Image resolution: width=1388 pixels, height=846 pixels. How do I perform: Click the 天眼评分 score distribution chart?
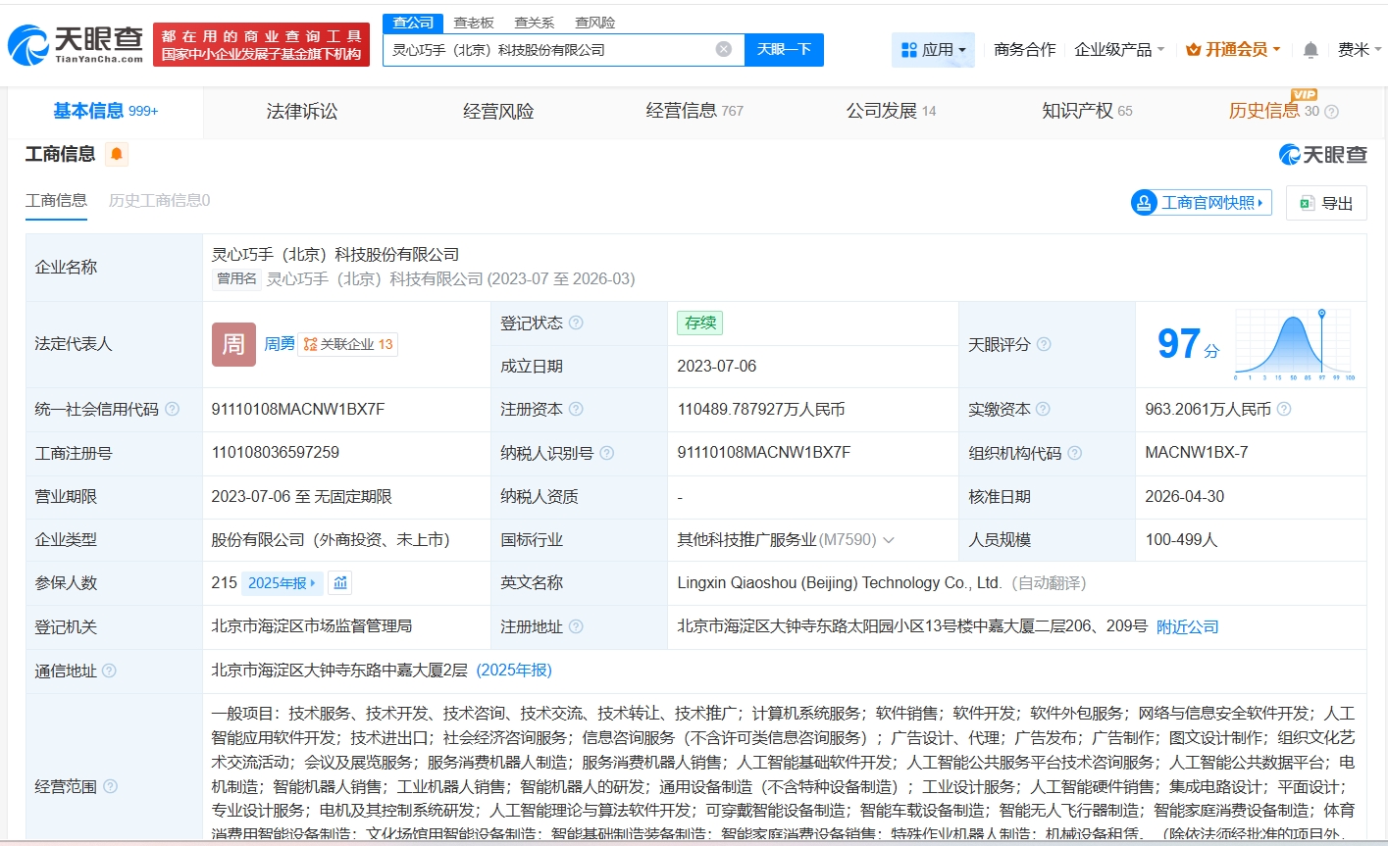(x=1294, y=344)
